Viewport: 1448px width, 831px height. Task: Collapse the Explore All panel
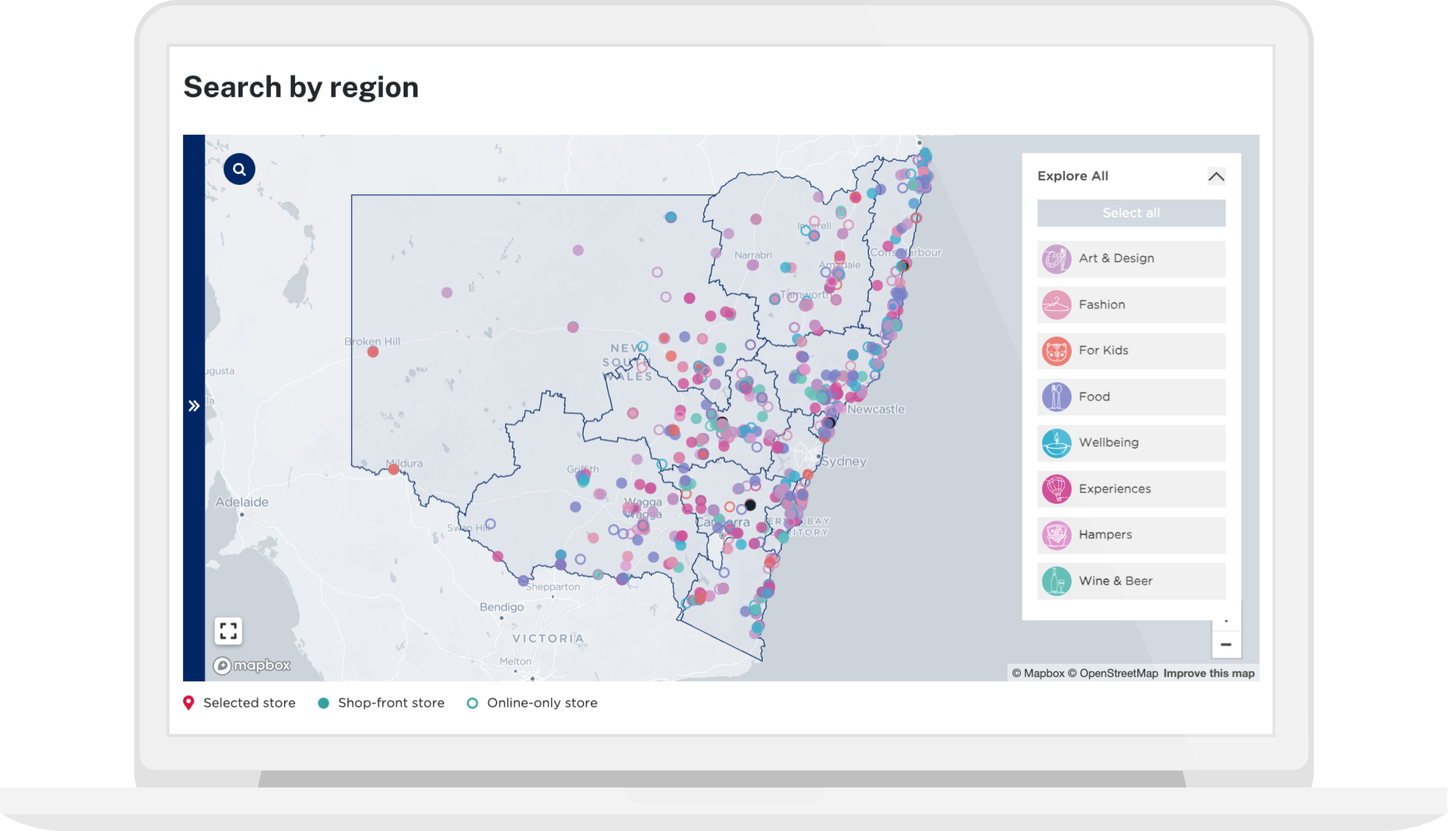pos(1216,176)
